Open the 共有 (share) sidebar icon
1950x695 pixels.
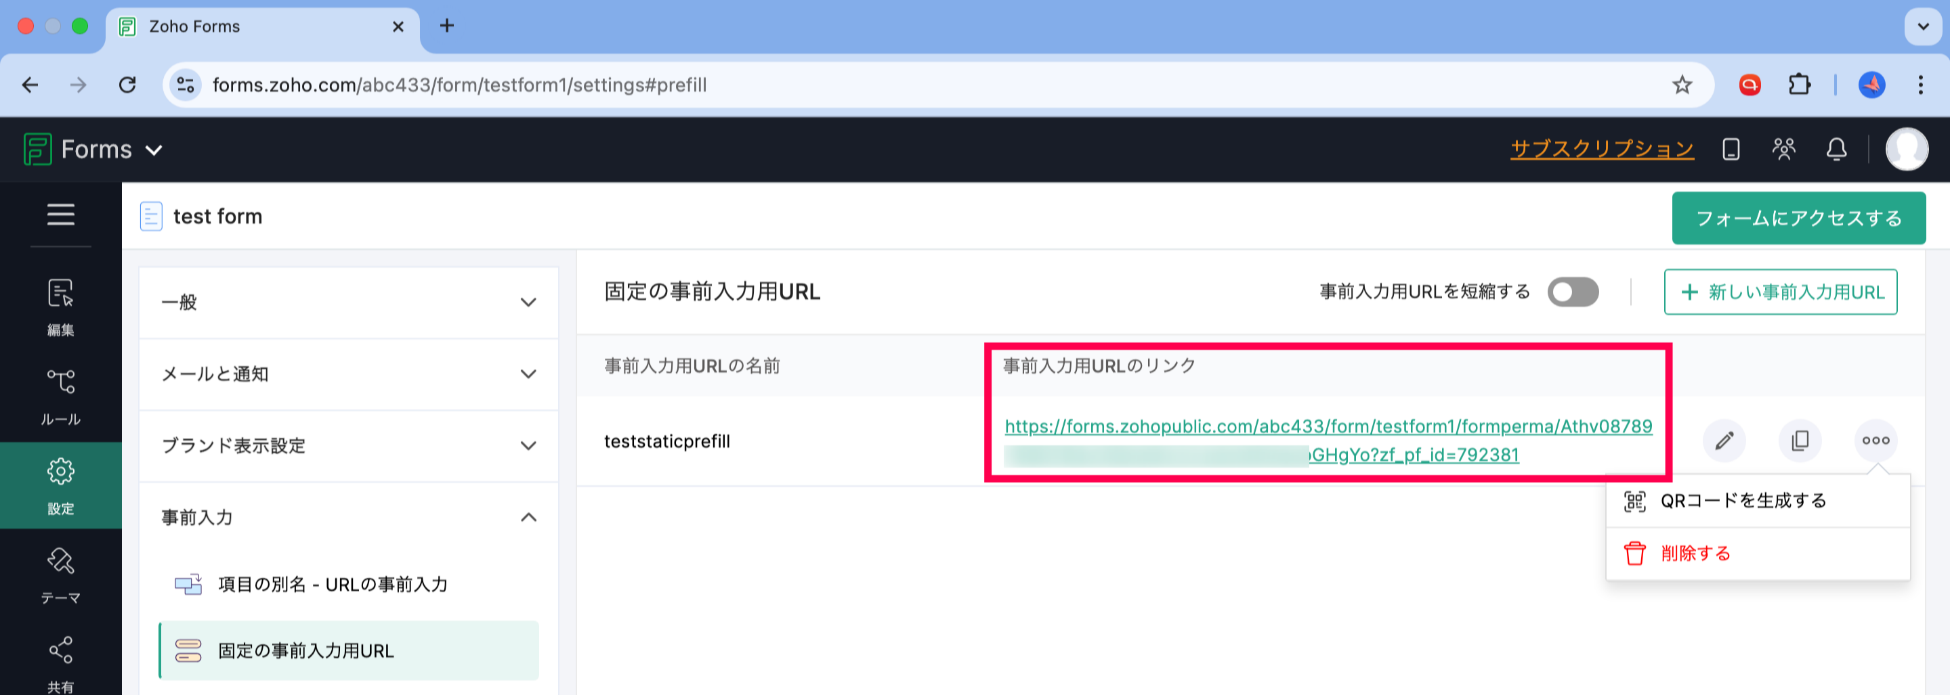(x=60, y=662)
